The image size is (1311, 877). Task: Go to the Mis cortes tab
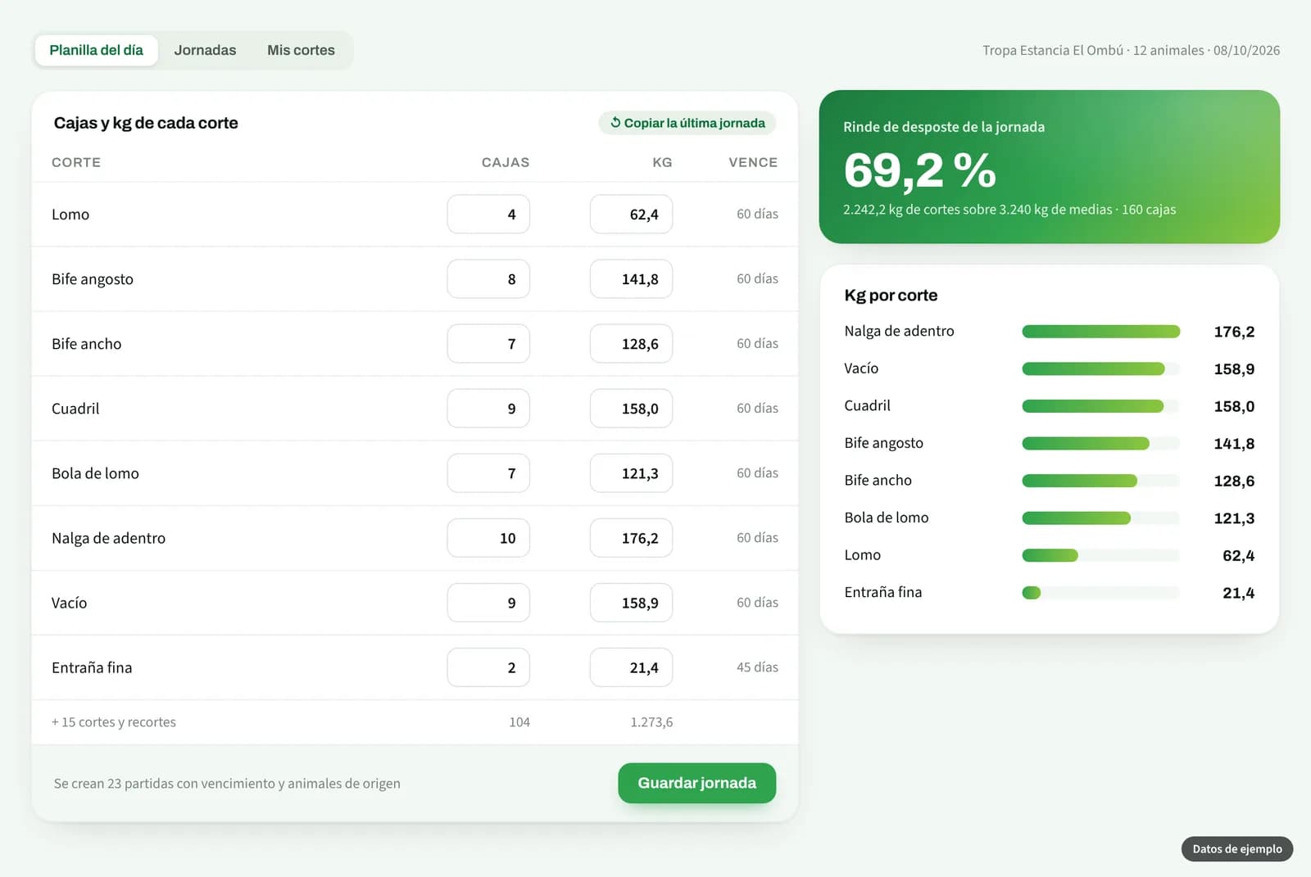[x=301, y=50]
